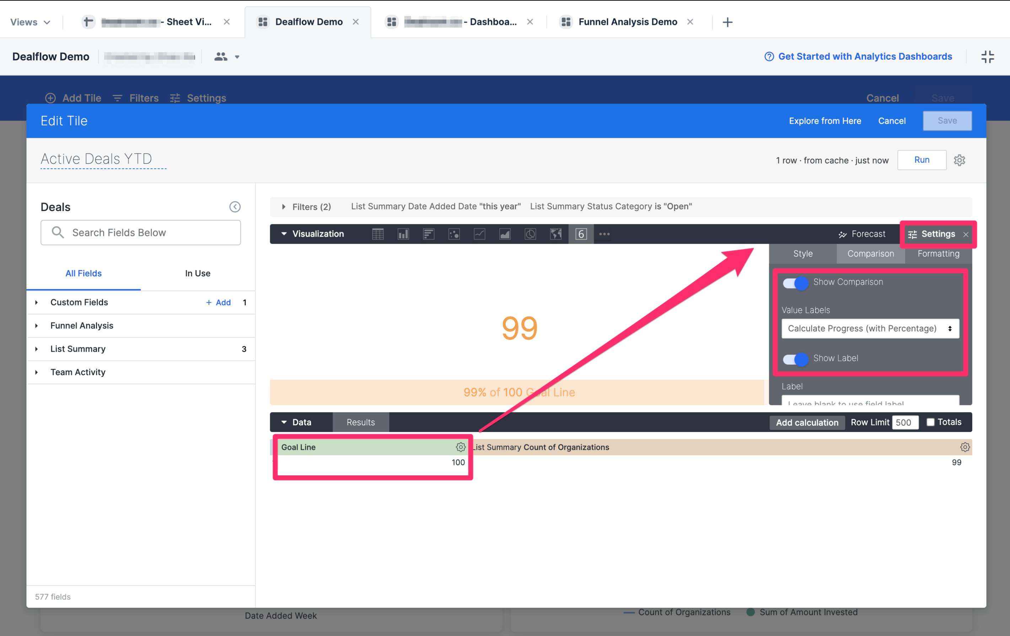Screen dimensions: 1010x636
Task: Choose the pie chart visualization
Action: coord(530,234)
